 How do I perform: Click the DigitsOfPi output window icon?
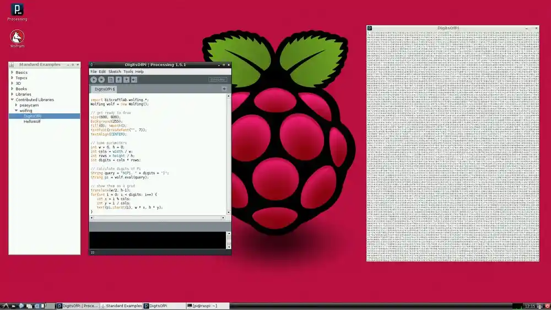tap(370, 28)
